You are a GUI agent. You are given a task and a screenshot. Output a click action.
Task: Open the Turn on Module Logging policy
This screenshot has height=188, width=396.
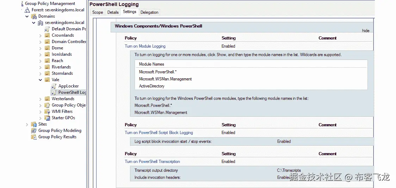(x=145, y=46)
